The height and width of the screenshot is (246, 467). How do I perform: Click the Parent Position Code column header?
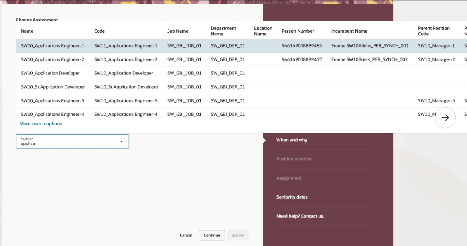(x=434, y=31)
